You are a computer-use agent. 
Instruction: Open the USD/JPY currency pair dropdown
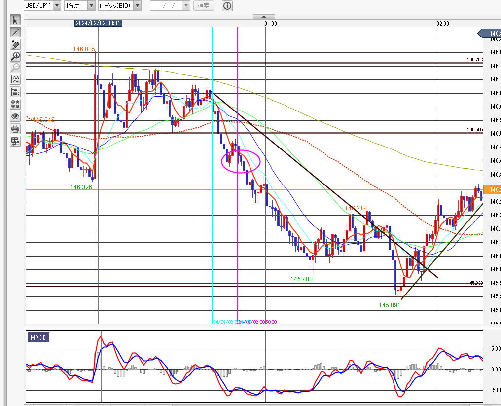57,6
